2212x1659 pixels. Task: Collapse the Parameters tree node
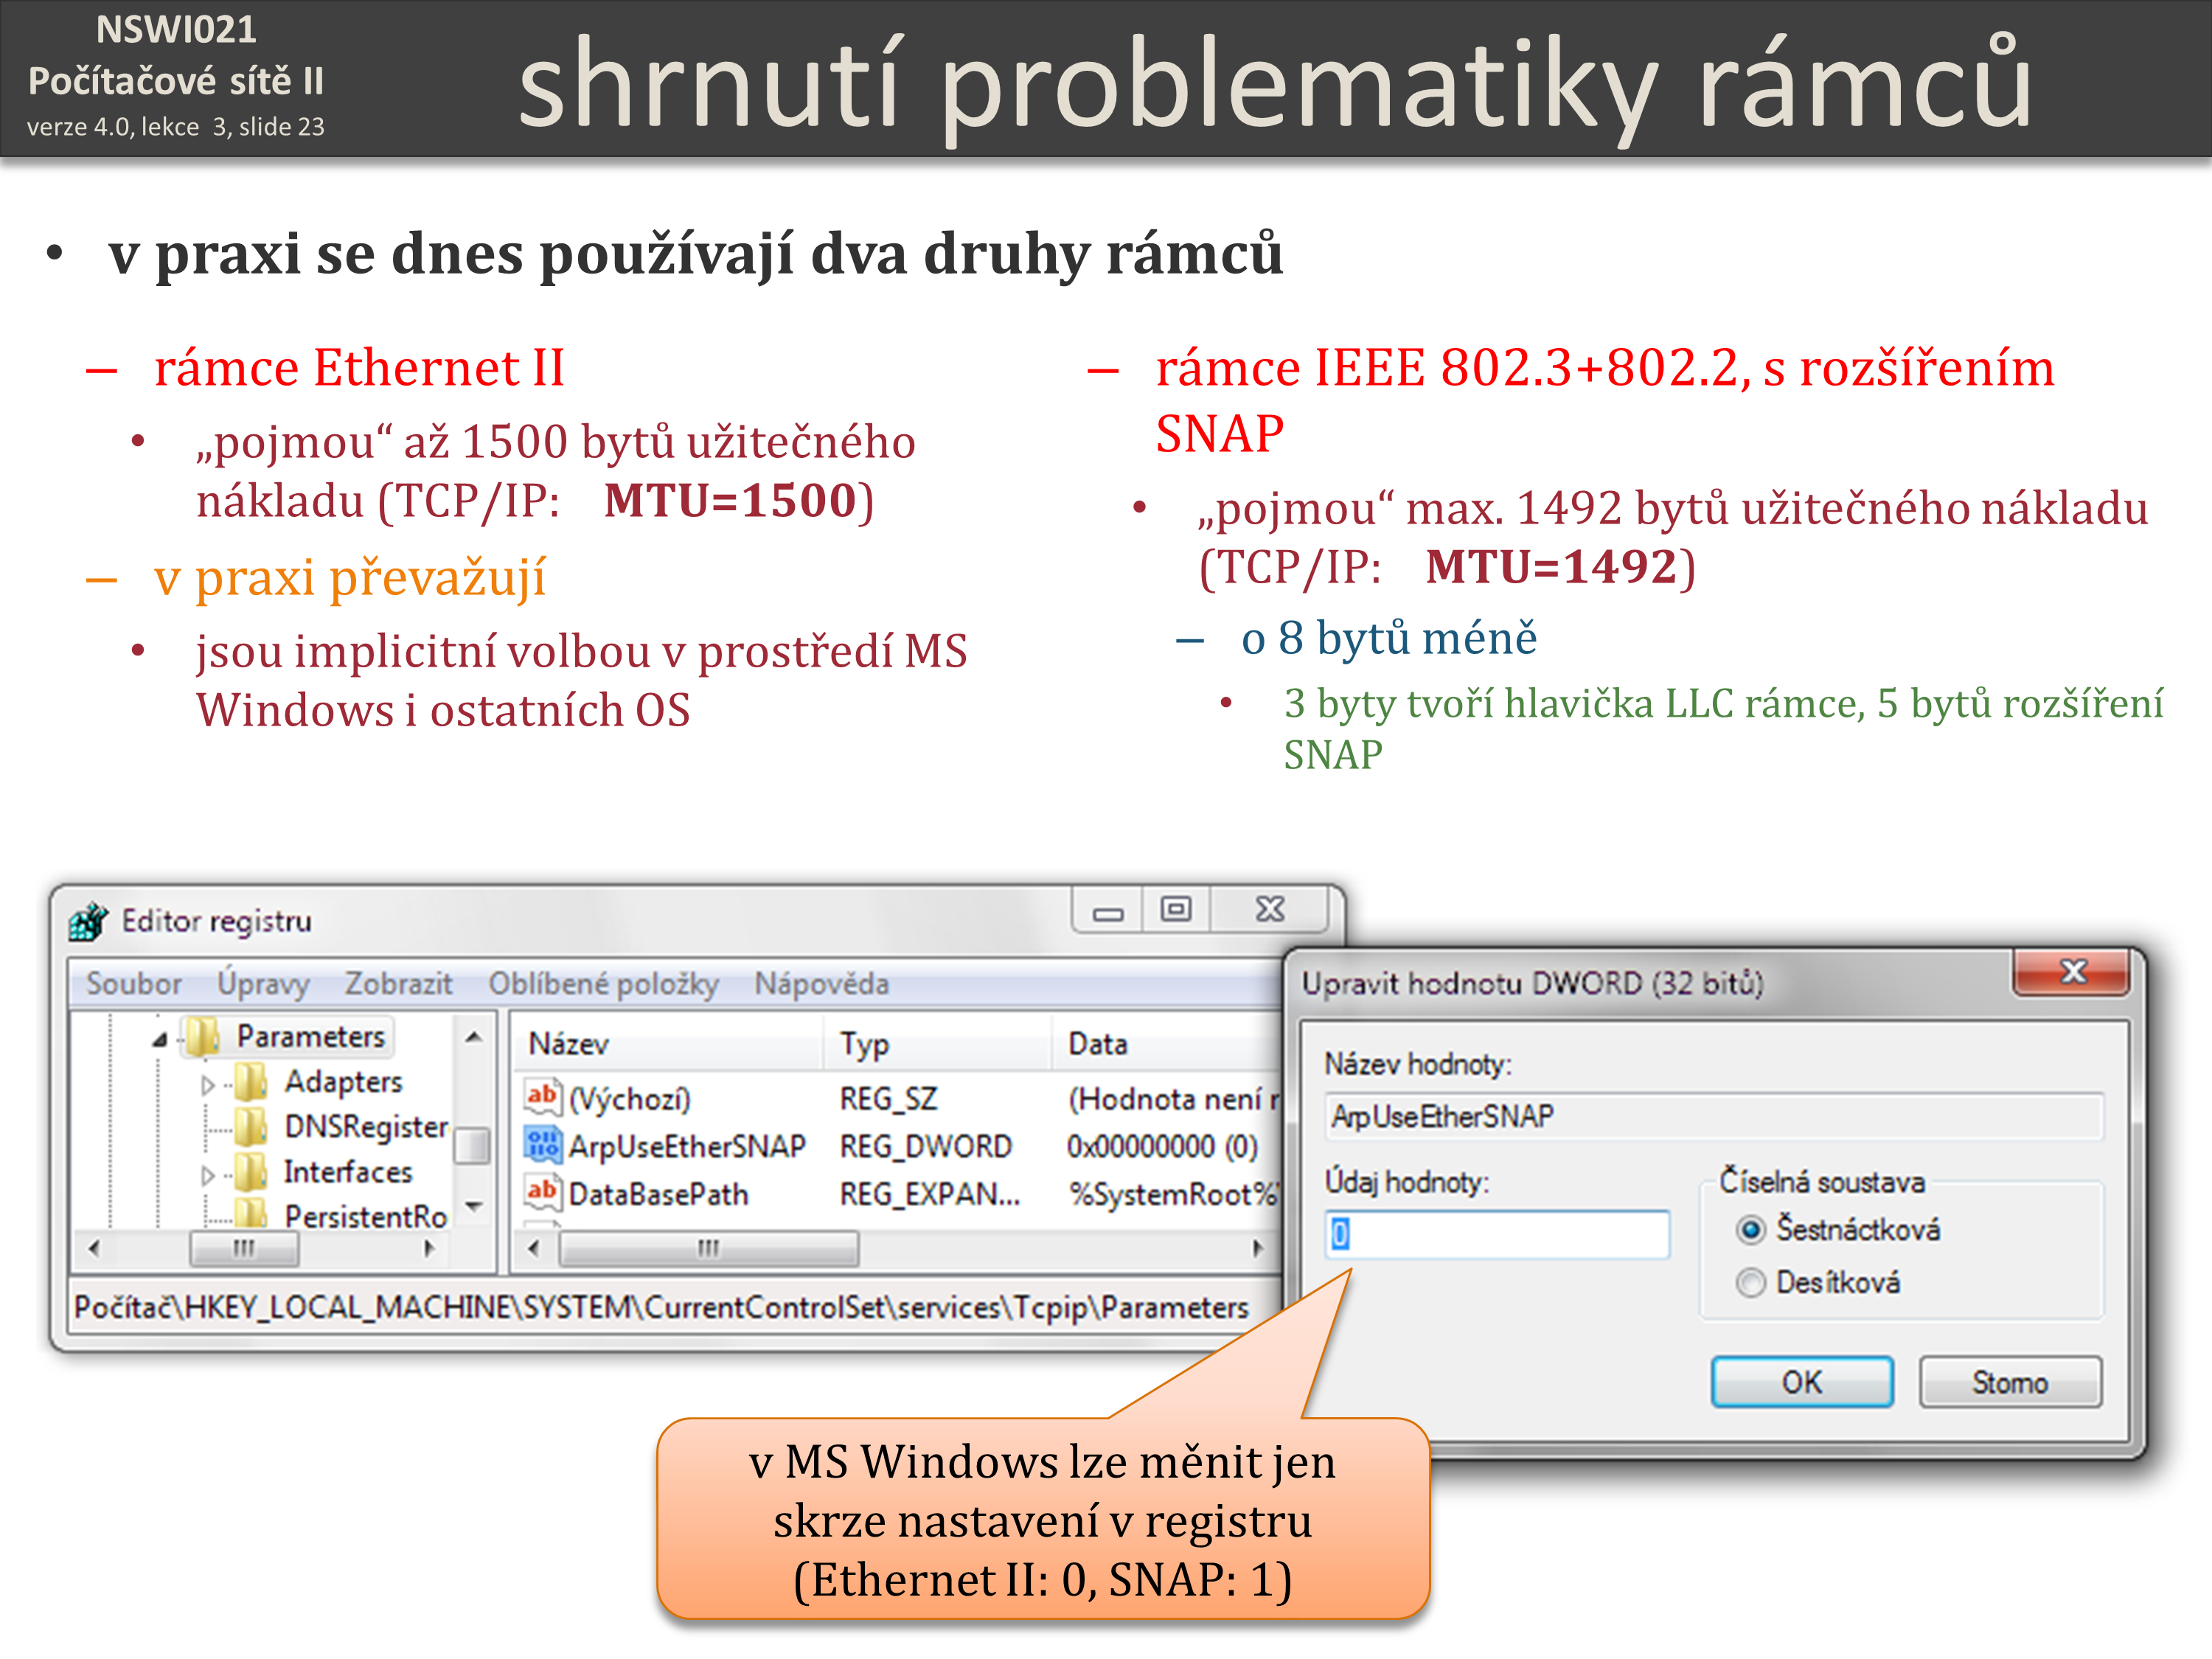(160, 1040)
